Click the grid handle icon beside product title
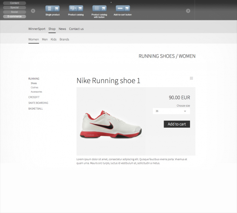237x213 pixels. 191,78
